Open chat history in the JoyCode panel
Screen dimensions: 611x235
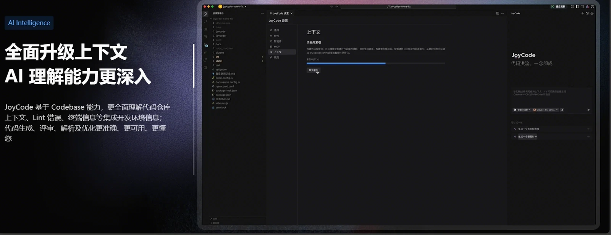pos(587,13)
